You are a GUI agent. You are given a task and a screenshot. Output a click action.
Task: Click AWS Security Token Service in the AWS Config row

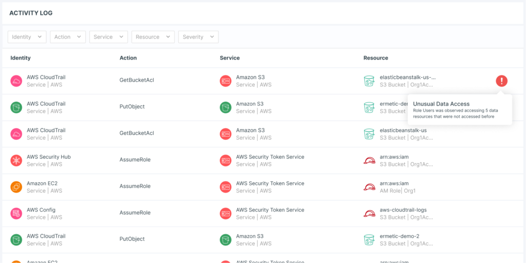(270, 210)
